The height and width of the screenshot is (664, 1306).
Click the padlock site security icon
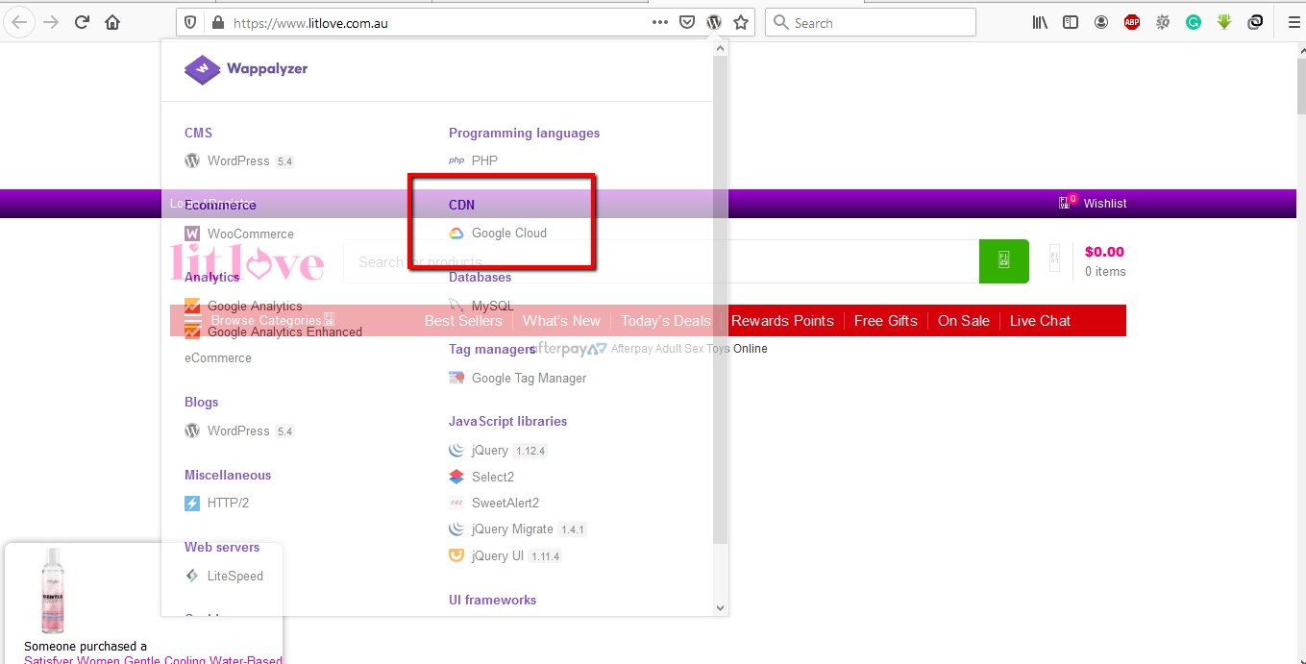coord(217,22)
